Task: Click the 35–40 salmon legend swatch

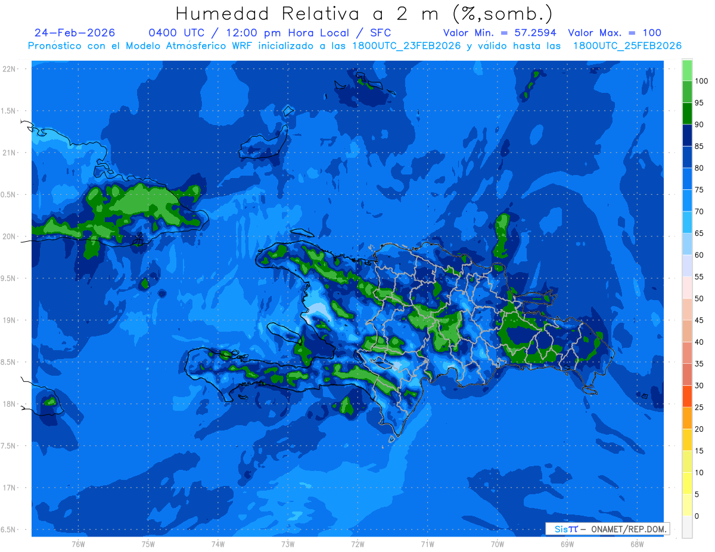Action: point(687,353)
